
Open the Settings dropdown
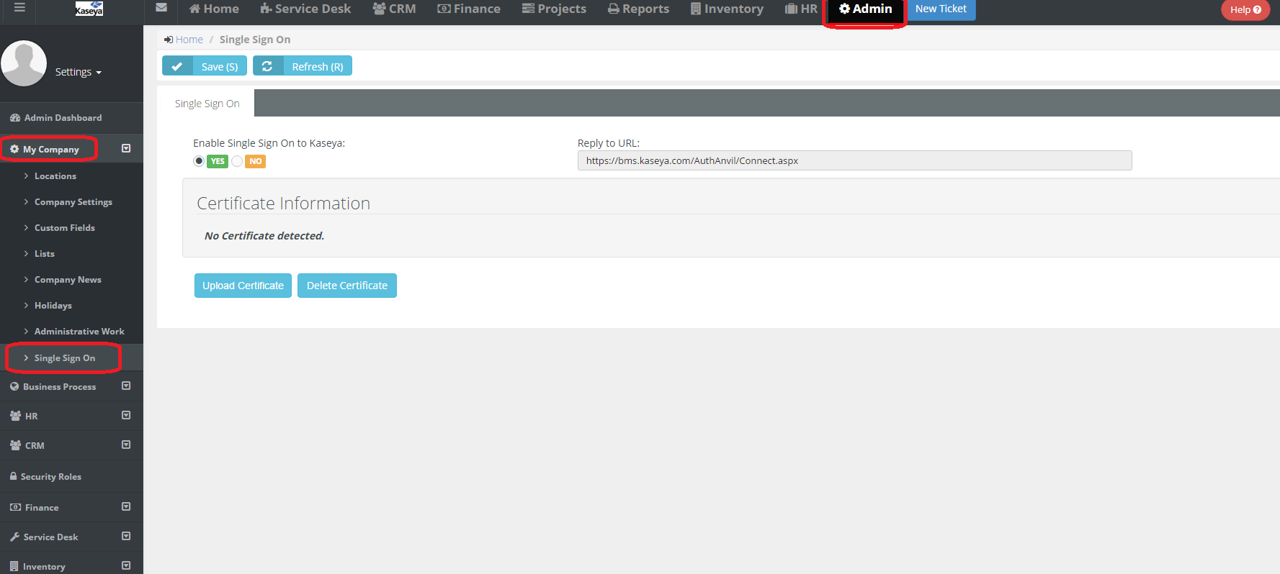click(x=78, y=72)
